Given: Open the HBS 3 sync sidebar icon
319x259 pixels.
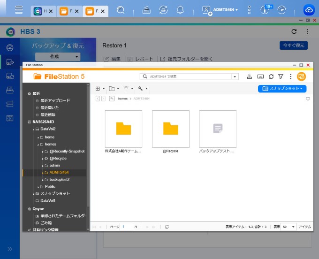Looking at the screenshot, I should tap(10, 76).
